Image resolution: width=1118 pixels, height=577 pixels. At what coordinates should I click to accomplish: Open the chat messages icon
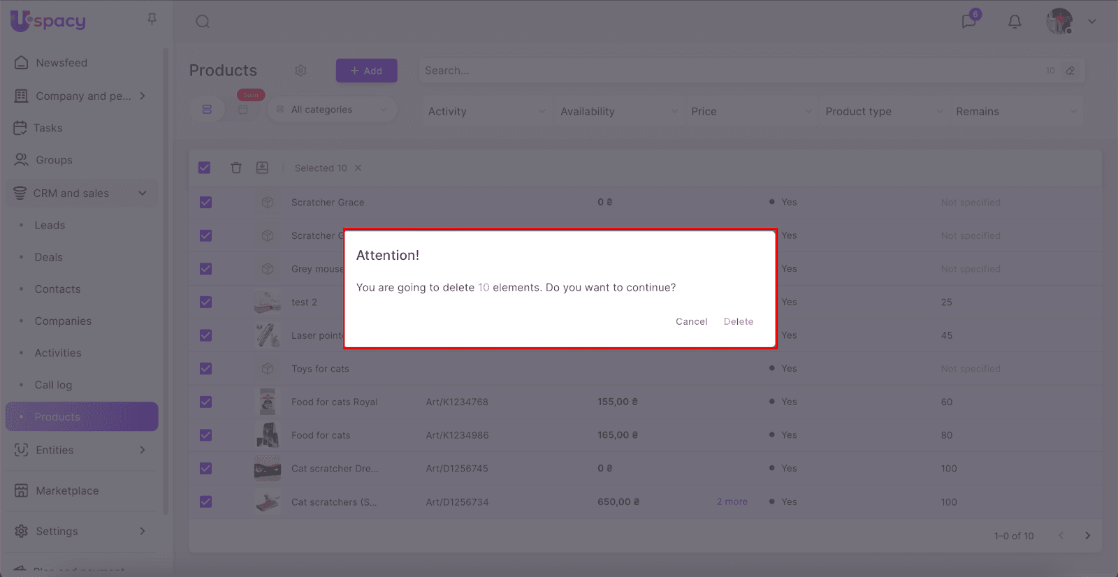[x=968, y=21]
